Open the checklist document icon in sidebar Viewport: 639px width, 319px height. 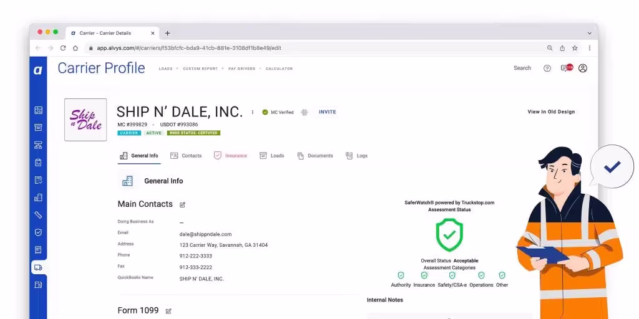point(38,180)
